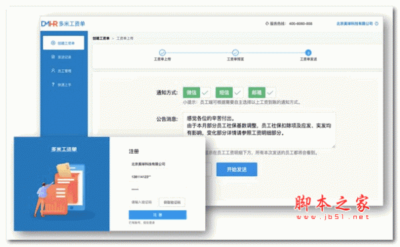400x247 pixels.
Task: Click the company name field in 注册 form
Action: coord(158,164)
